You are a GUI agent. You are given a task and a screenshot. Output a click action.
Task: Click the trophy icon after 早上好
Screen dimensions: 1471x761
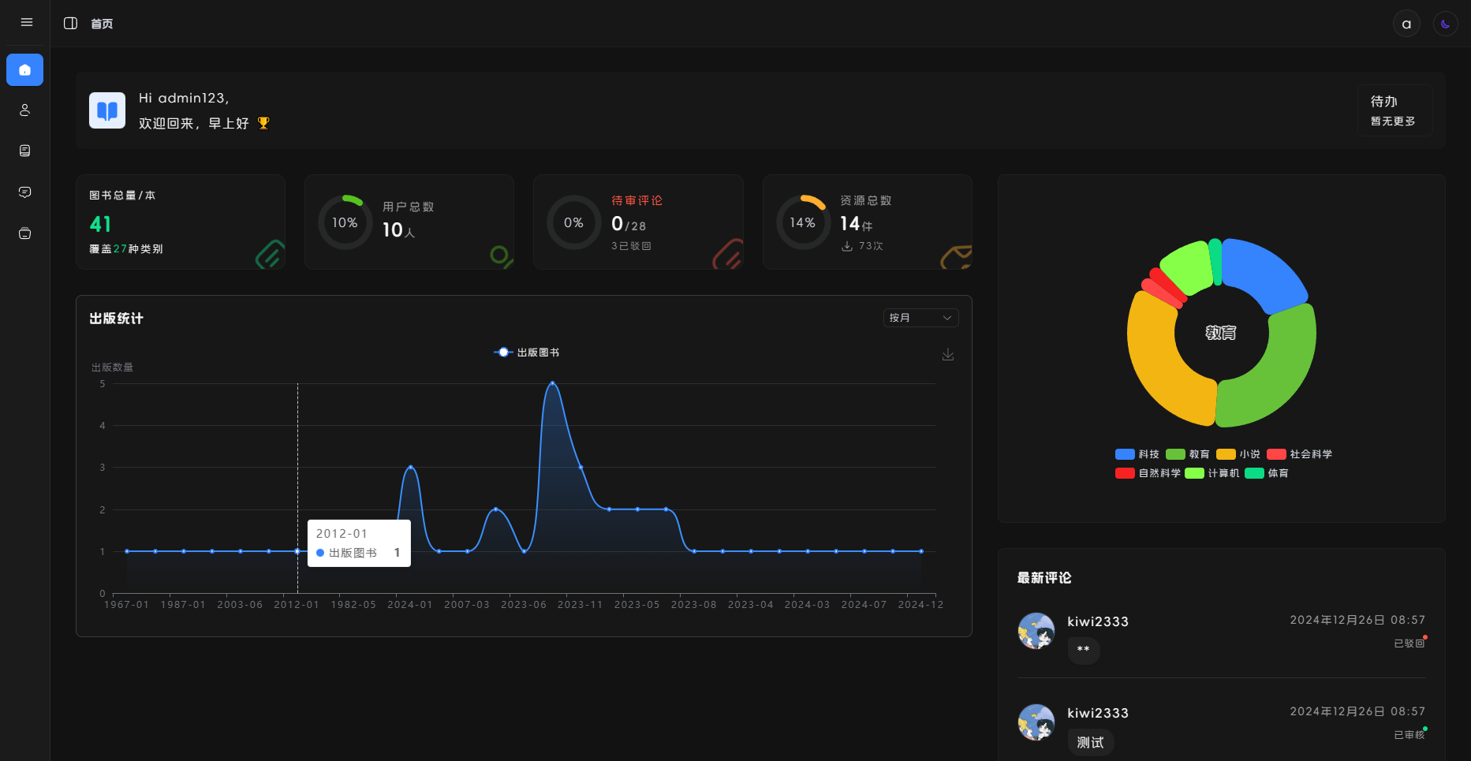coord(263,123)
